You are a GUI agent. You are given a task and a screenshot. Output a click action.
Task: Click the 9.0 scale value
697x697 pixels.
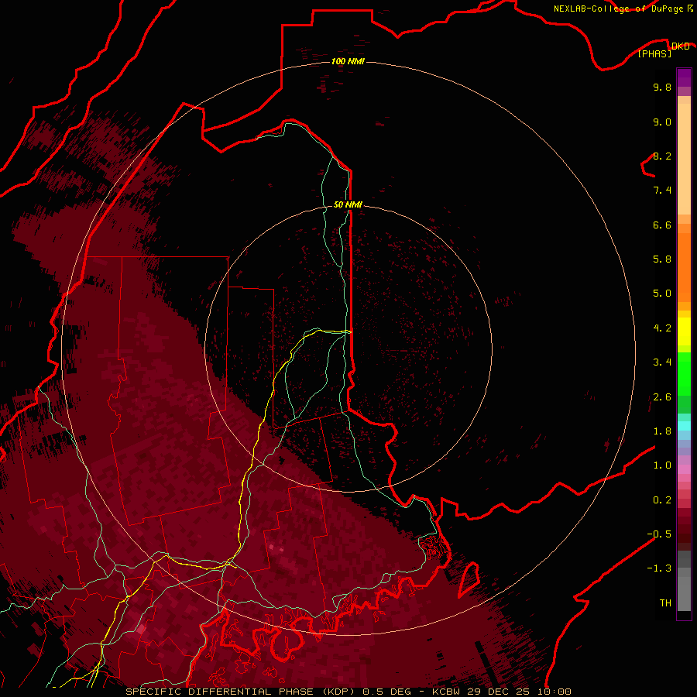tap(662, 122)
